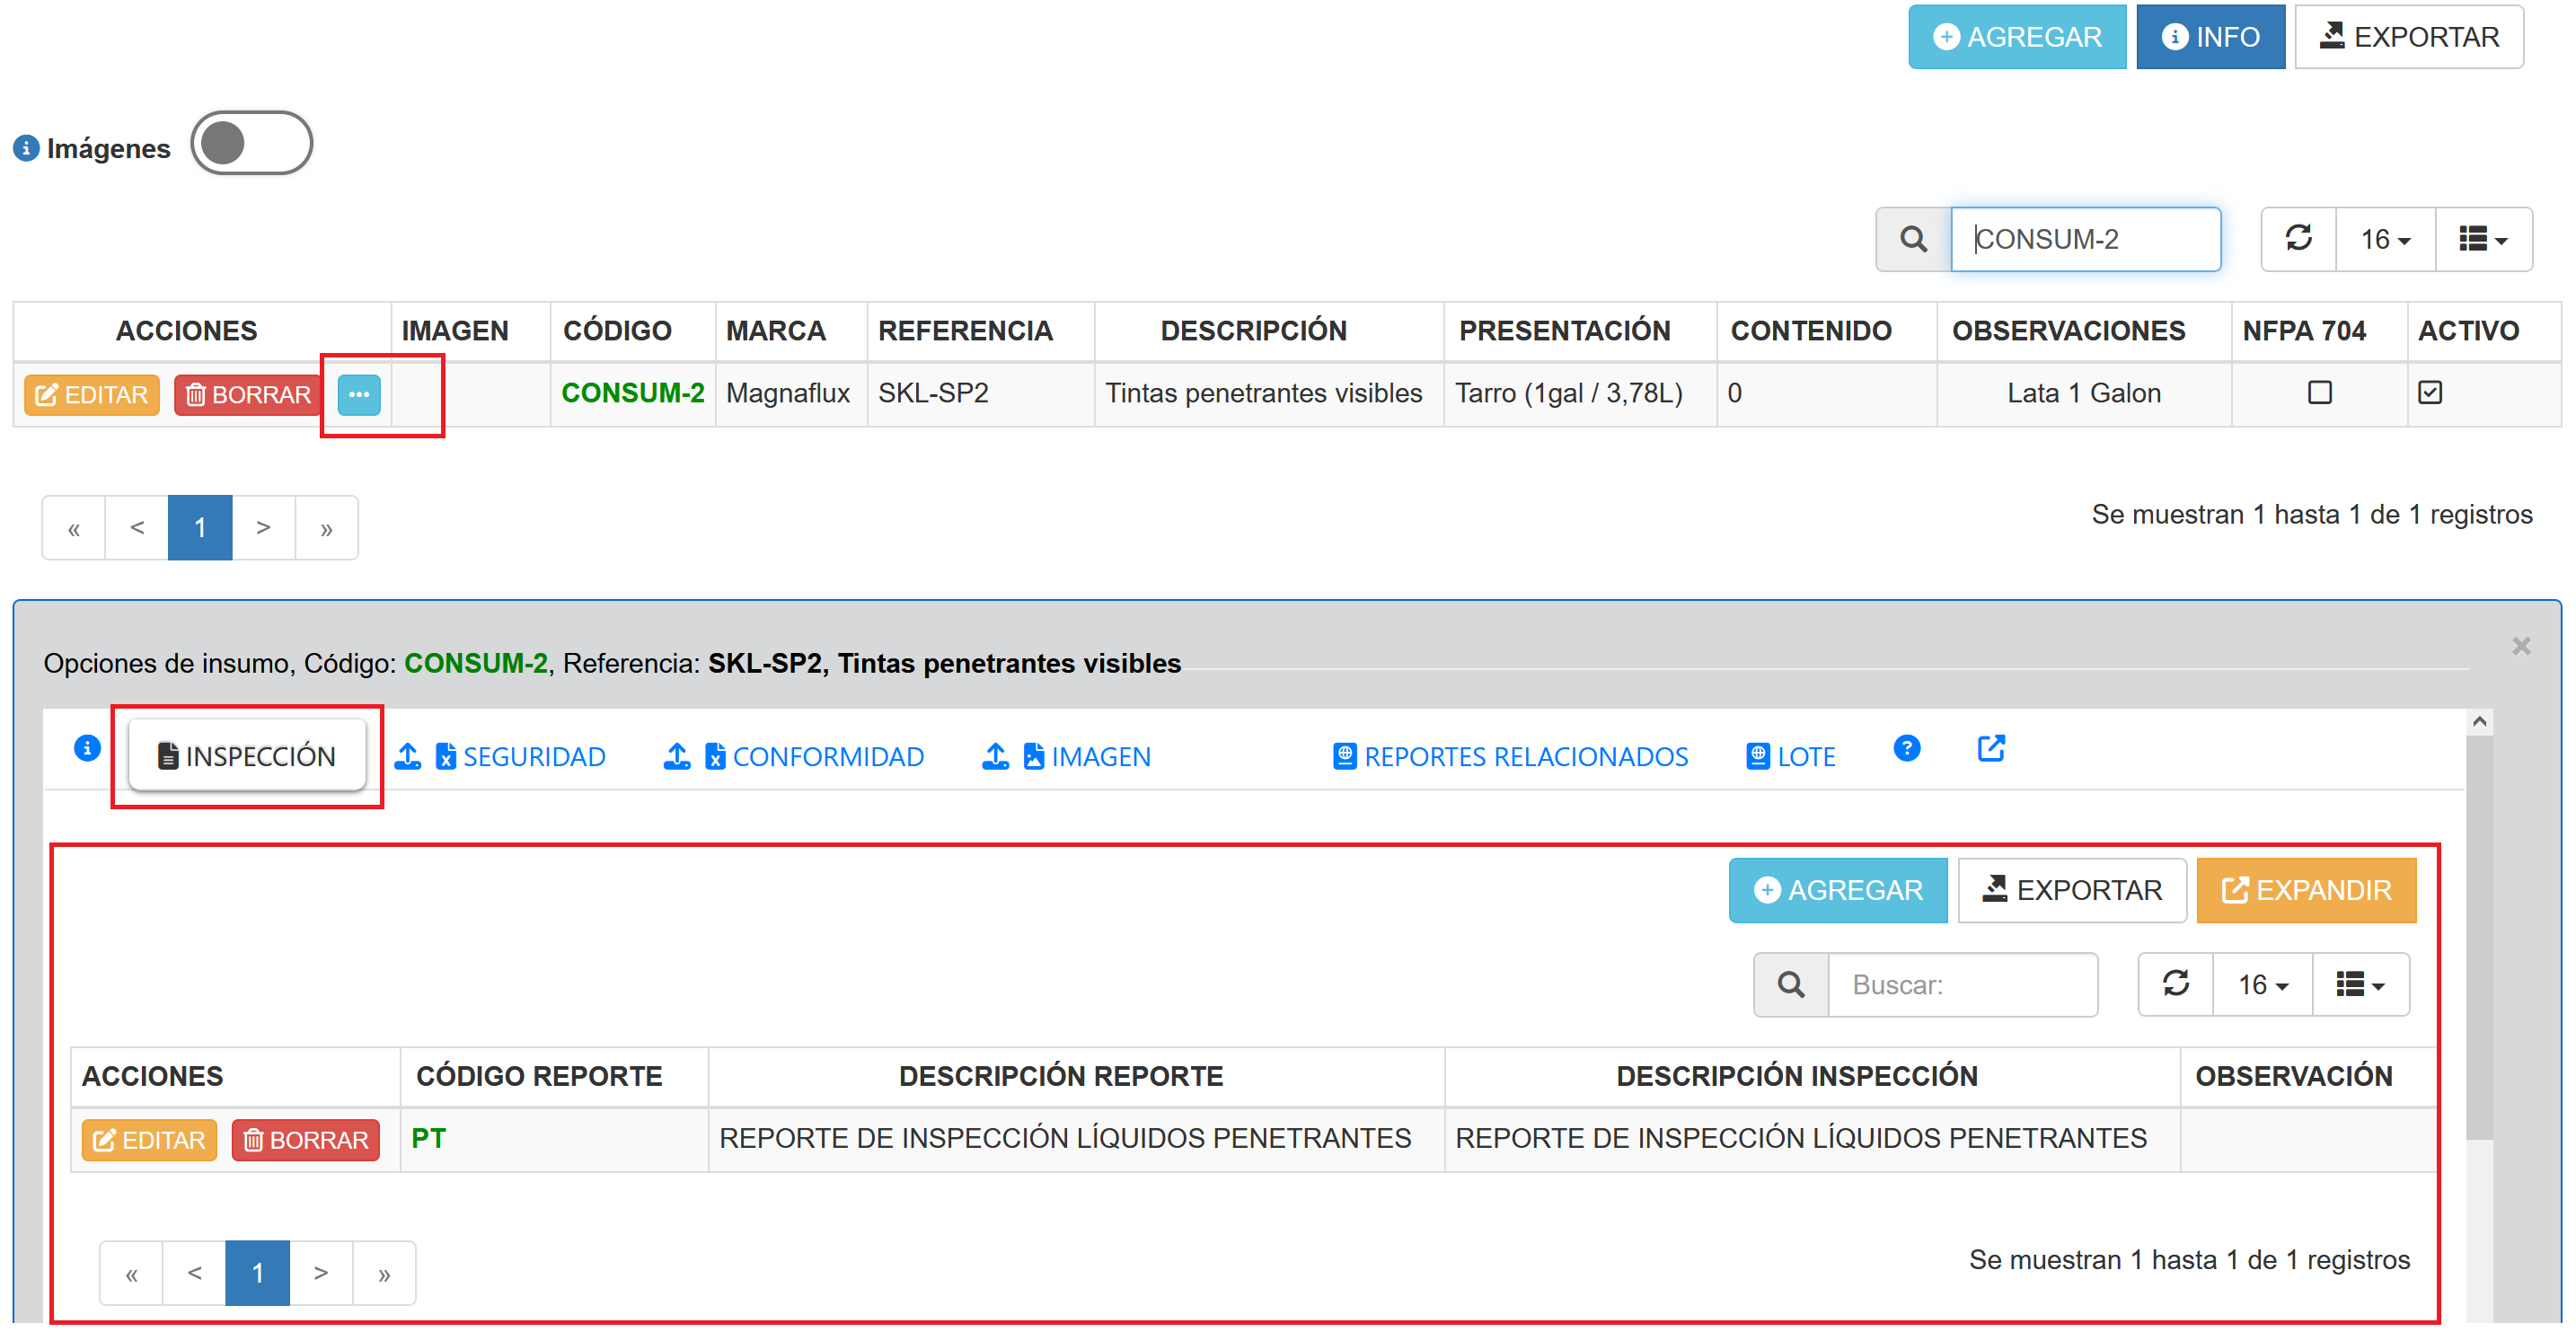Viewport: 2576px width, 1332px height.
Task: Click the open-in-new-window icon beside help
Action: click(x=1990, y=748)
